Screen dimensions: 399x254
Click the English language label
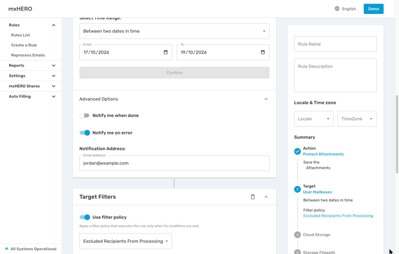349,9
